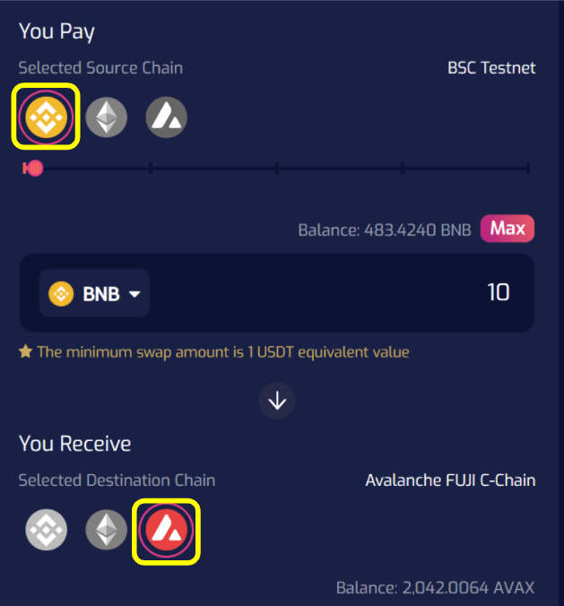Set amount slider to the fourth tick mark

(x=403, y=168)
